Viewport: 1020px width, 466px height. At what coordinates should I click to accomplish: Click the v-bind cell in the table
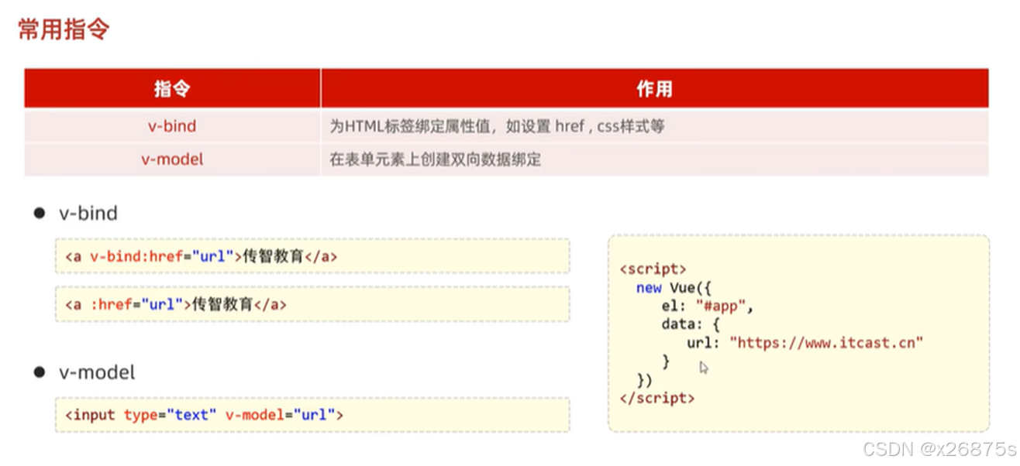(172, 126)
